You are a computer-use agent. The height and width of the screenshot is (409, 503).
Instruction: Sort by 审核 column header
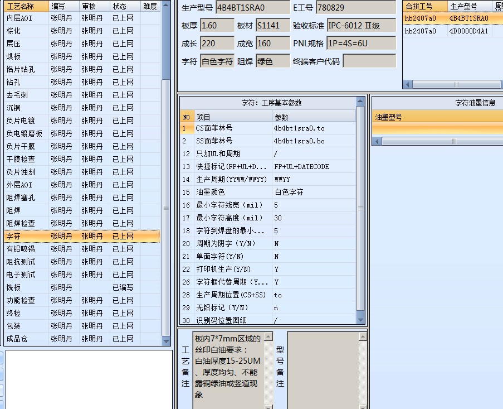coord(95,6)
